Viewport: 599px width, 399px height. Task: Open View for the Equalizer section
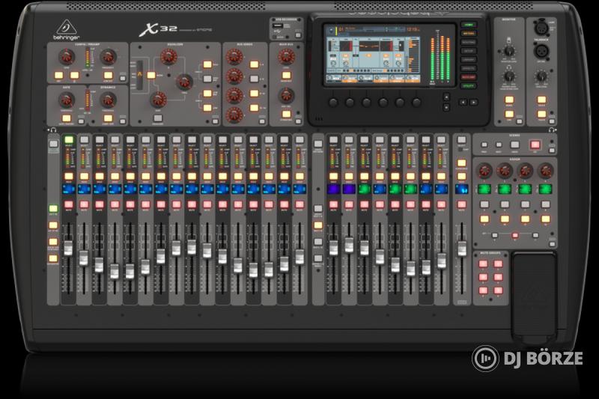pos(216,121)
